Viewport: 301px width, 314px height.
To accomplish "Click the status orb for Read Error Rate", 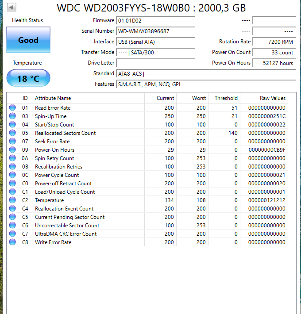I will click(x=12, y=107).
